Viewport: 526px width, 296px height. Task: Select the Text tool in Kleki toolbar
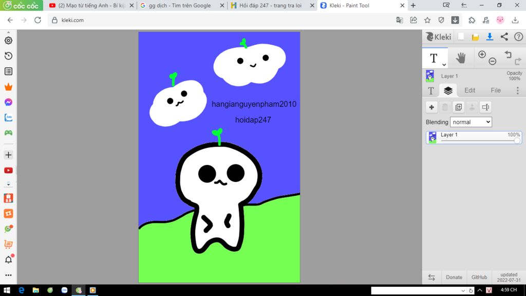point(434,58)
